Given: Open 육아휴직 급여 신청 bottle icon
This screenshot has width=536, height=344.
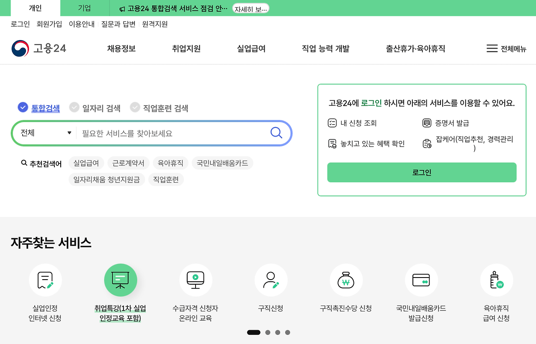Looking at the screenshot, I should (497, 280).
